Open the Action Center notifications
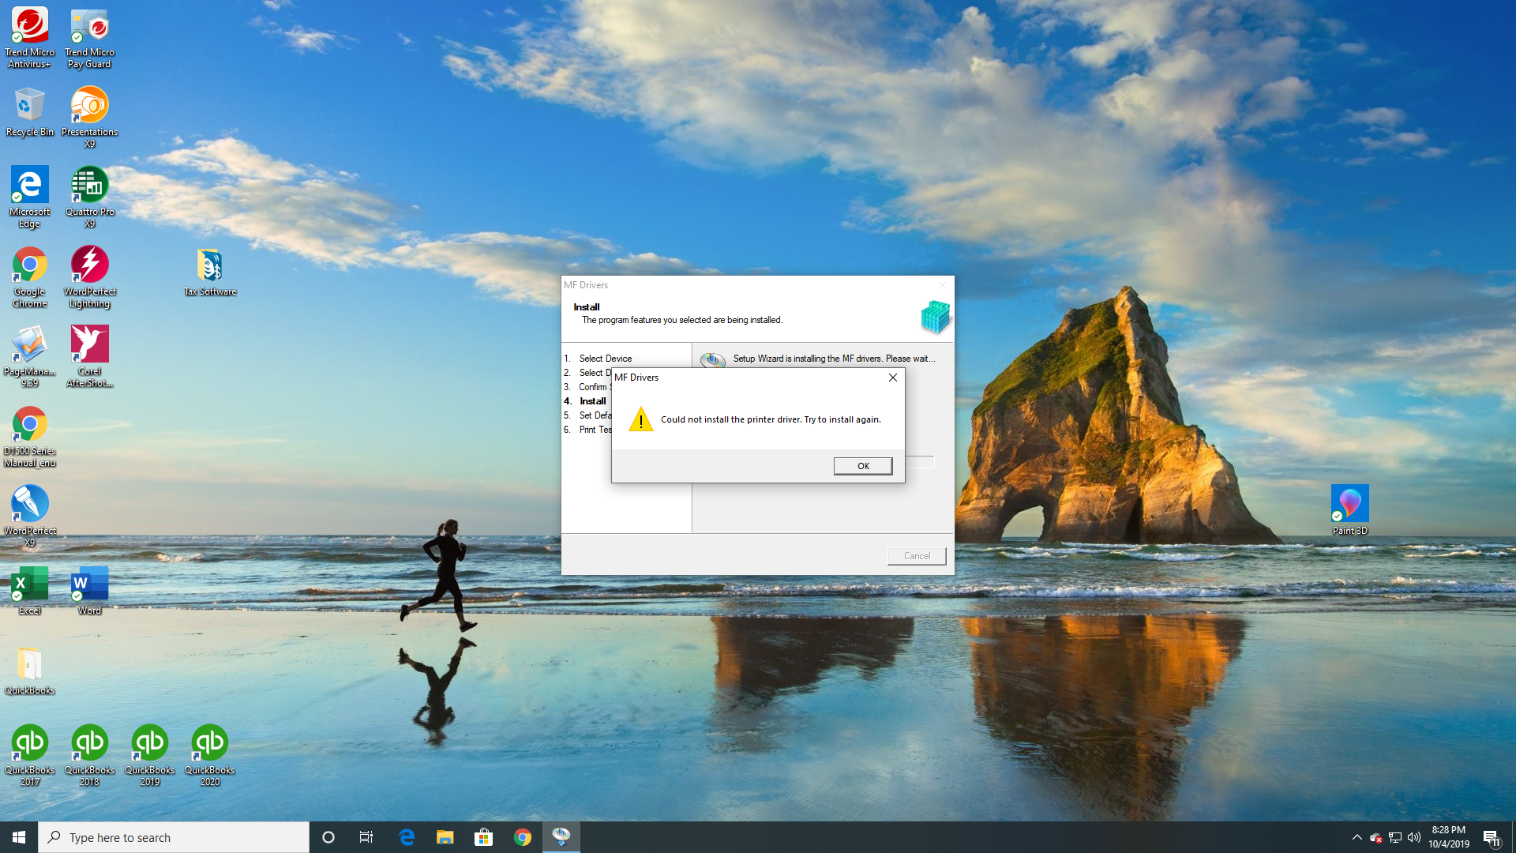Image resolution: width=1516 pixels, height=853 pixels. (x=1491, y=837)
